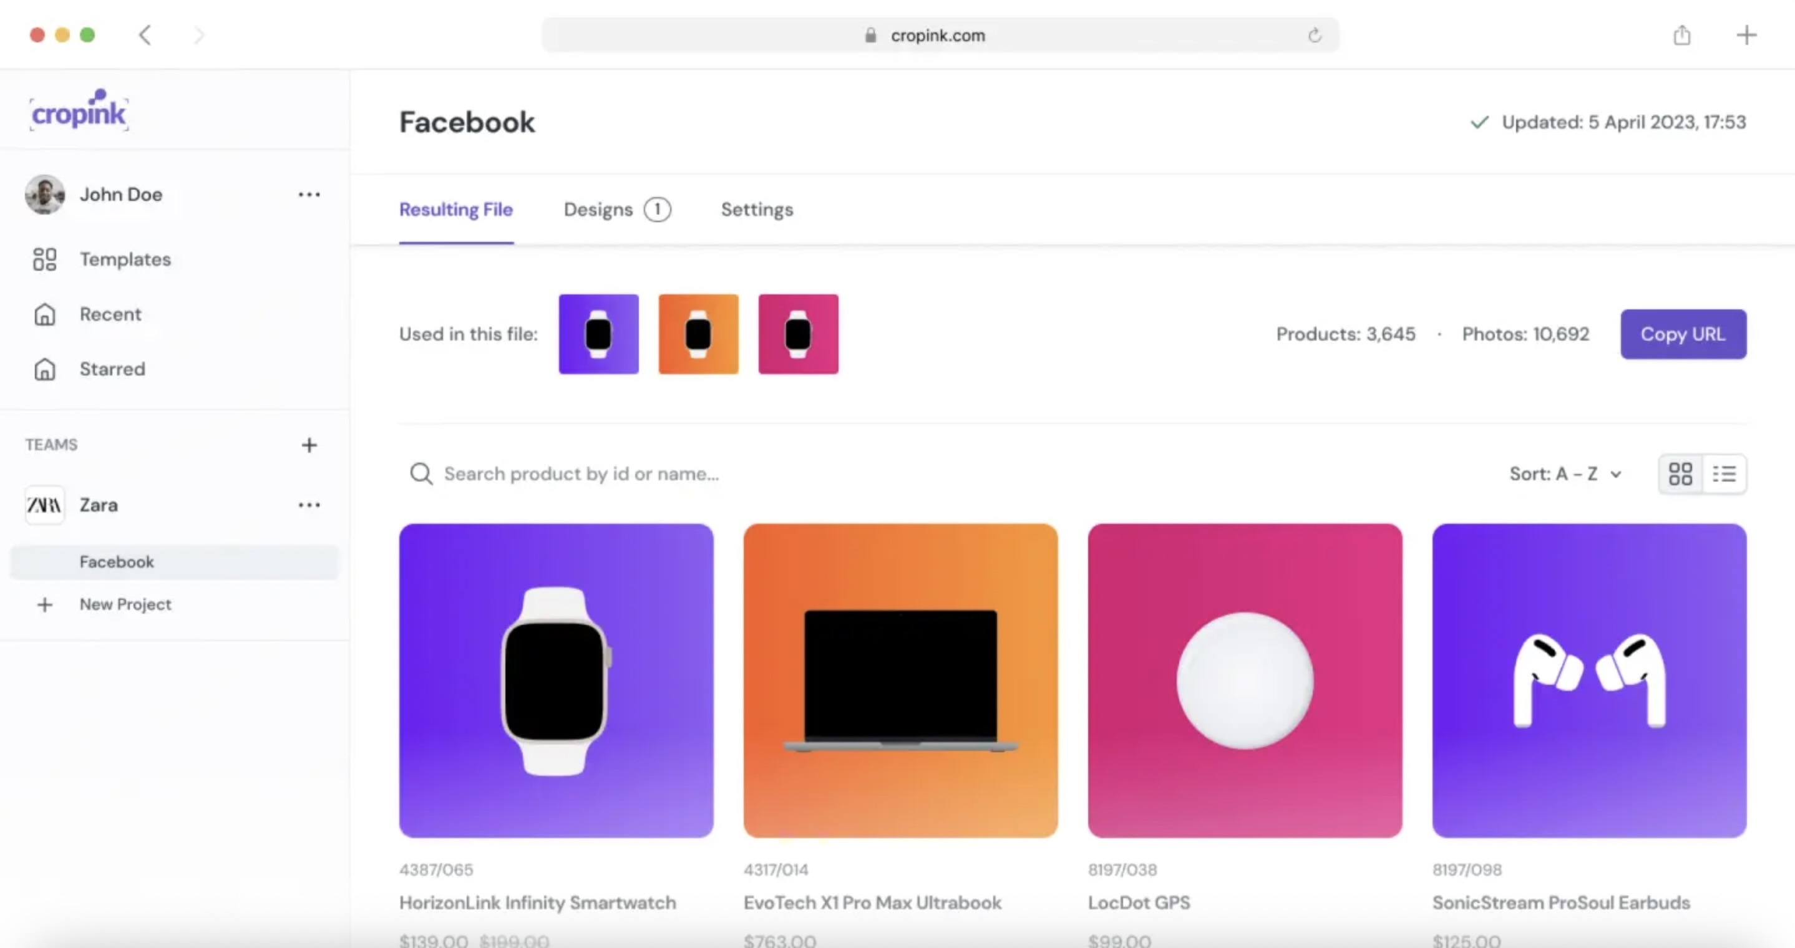The image size is (1795, 948).
Task: Expand the Sort: A – Z dropdown
Action: click(1565, 475)
